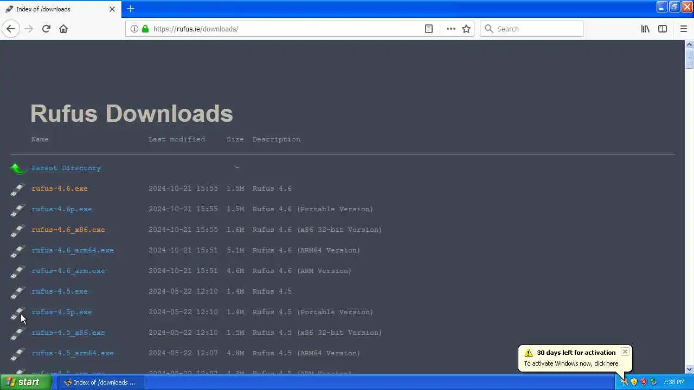Screen dimensions: 694x390
Task: Click the date 2024-05-22 12:07 for rufus-4.5_arm64.exe
Action: pyautogui.click(x=183, y=353)
